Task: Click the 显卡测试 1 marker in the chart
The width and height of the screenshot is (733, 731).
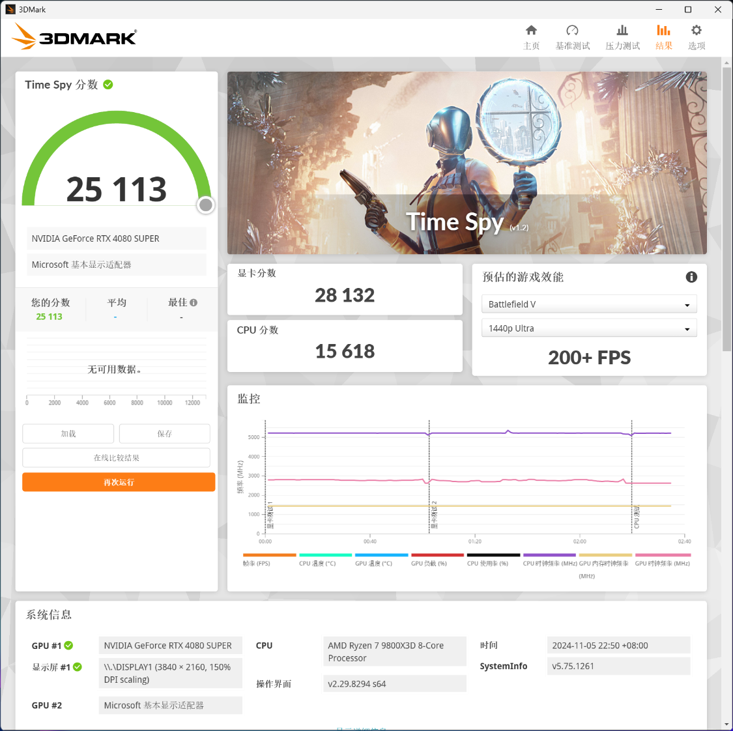Action: 270,515
